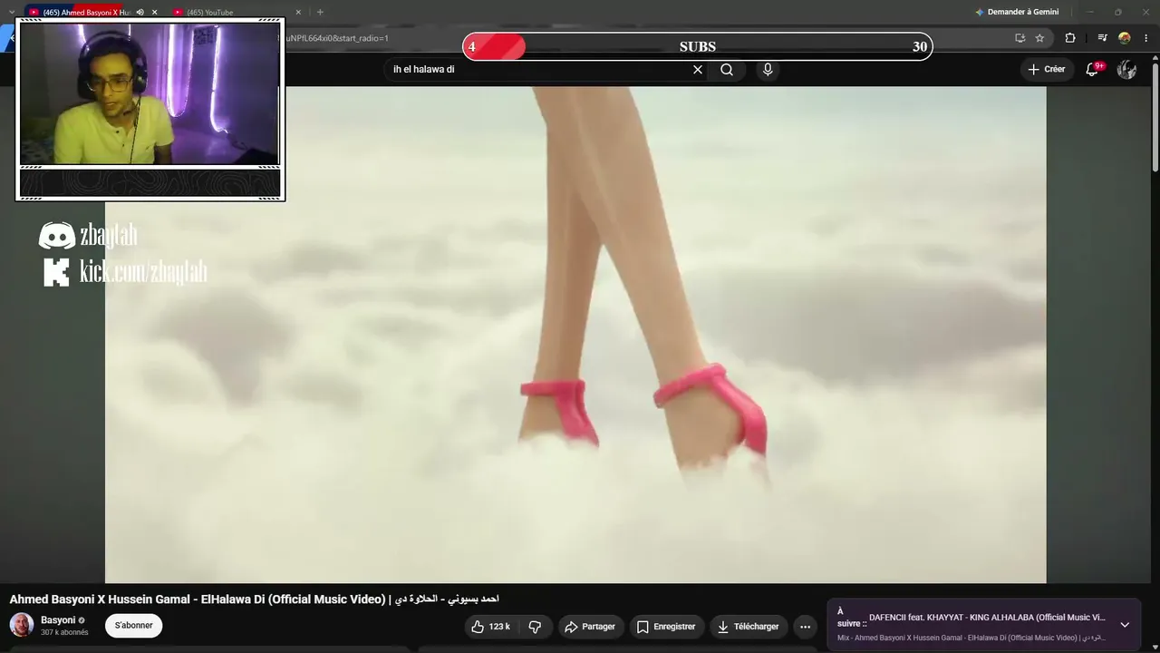This screenshot has width=1160, height=653.
Task: Open the Chrome profile avatar
Action: coord(1125,38)
